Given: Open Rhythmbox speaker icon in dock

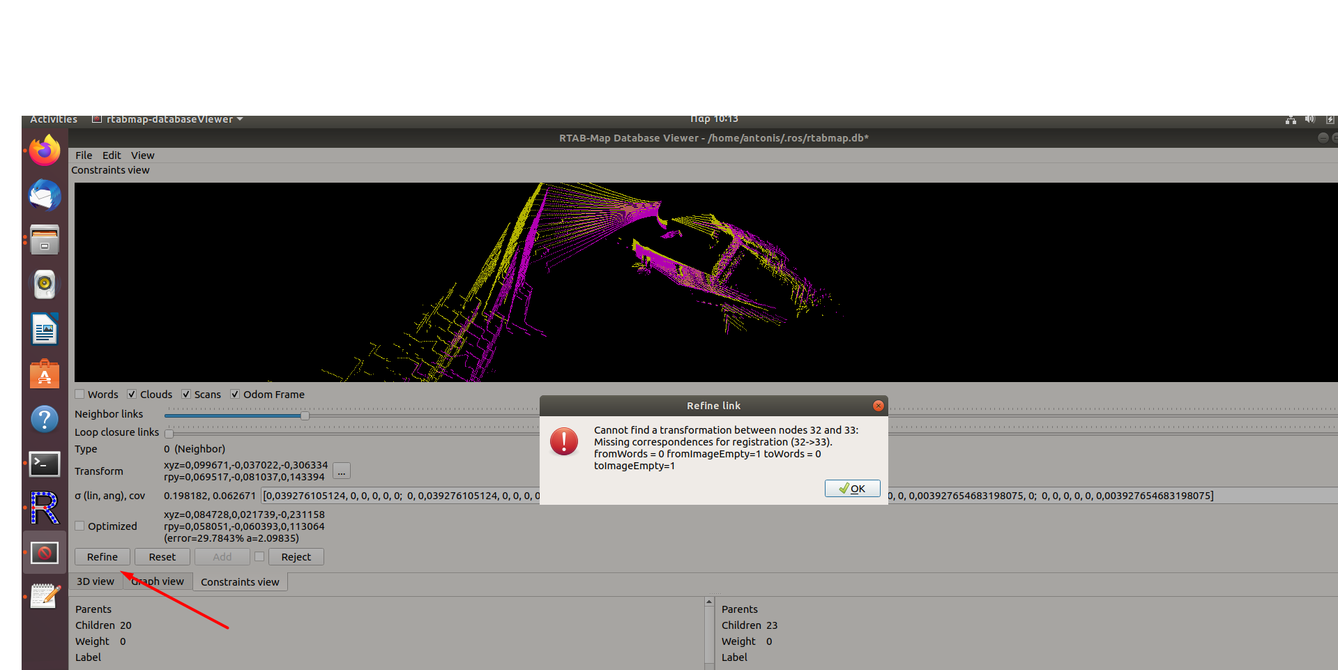Looking at the screenshot, I should point(45,284).
